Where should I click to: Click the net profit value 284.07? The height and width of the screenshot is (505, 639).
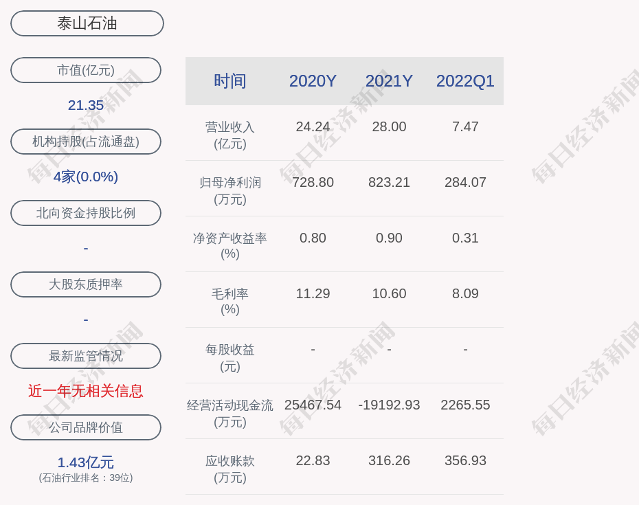coord(465,182)
